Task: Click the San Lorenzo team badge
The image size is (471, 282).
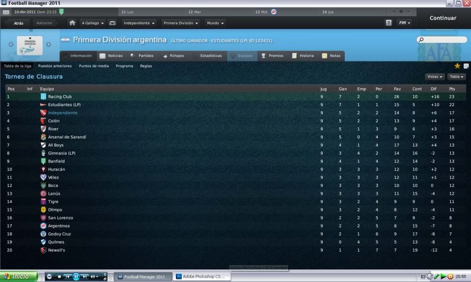Action: [43, 218]
